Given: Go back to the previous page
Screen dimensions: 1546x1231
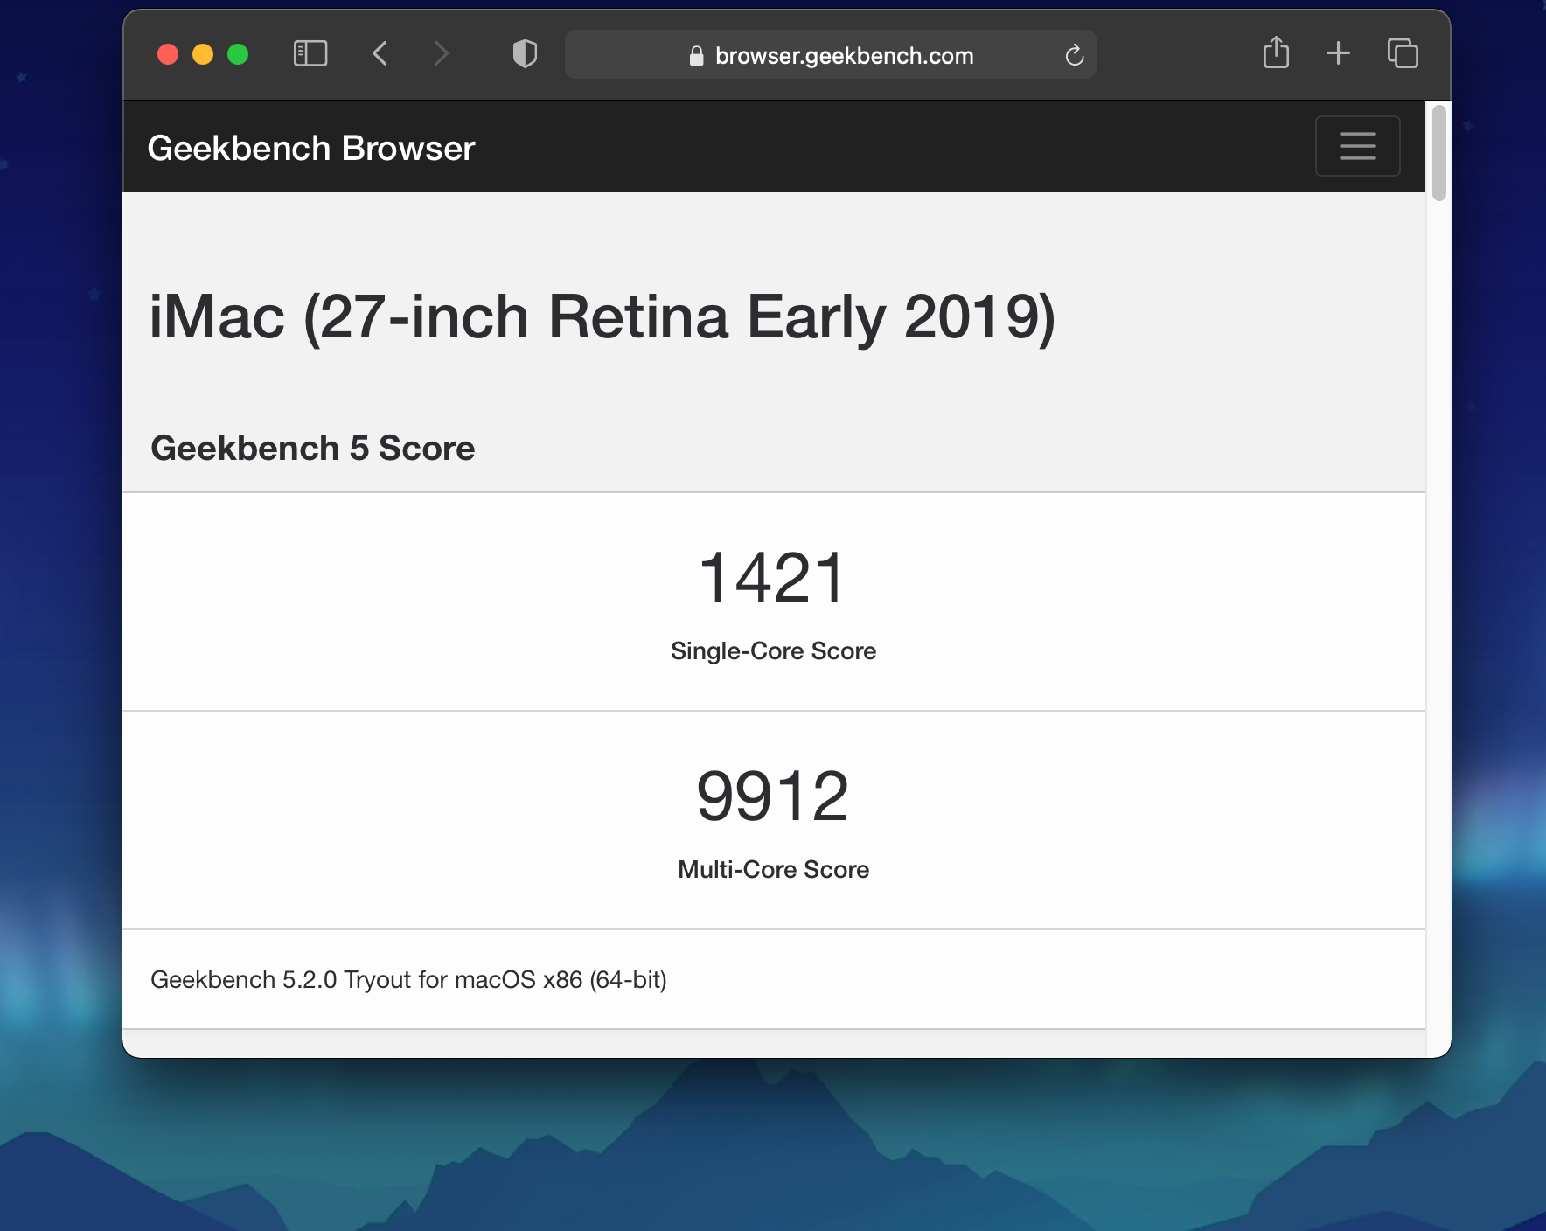Looking at the screenshot, I should (380, 54).
